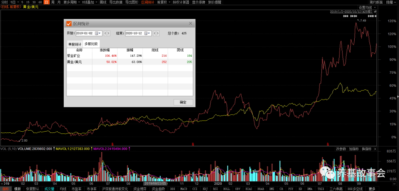
Task: Click 换指标 to change indicator
Action: click(367, 149)
